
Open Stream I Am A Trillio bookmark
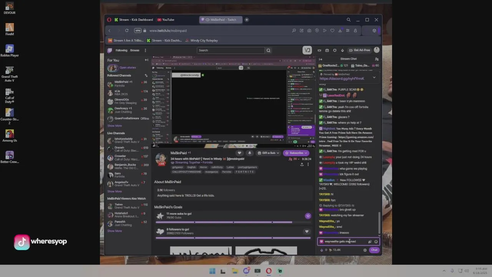click(x=126, y=40)
